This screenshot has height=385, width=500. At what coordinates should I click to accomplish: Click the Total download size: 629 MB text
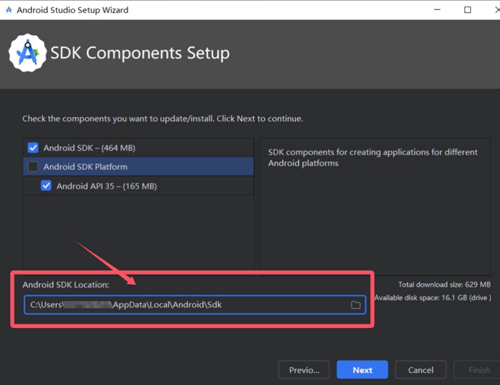[x=444, y=285]
